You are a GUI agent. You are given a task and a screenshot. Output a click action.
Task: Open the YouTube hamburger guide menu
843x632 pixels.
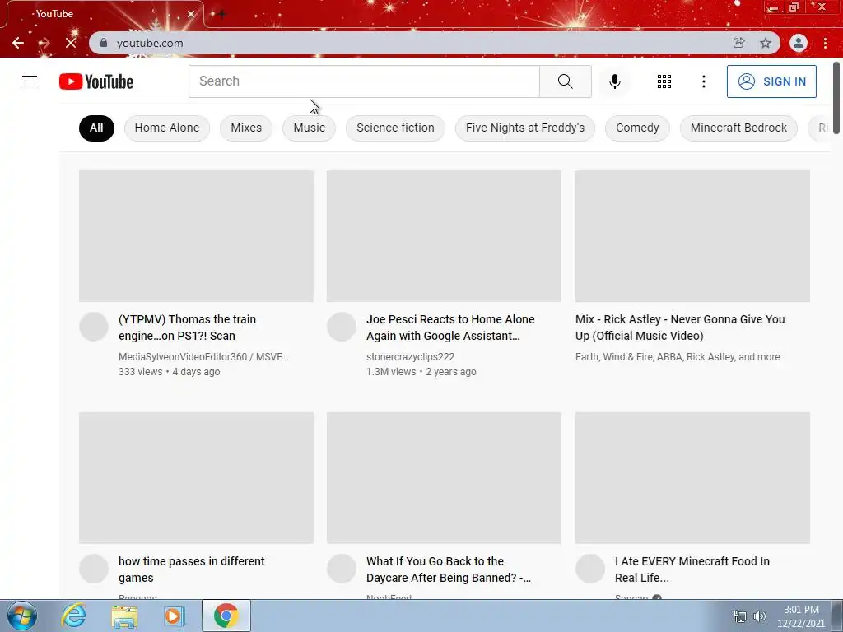[x=30, y=81]
